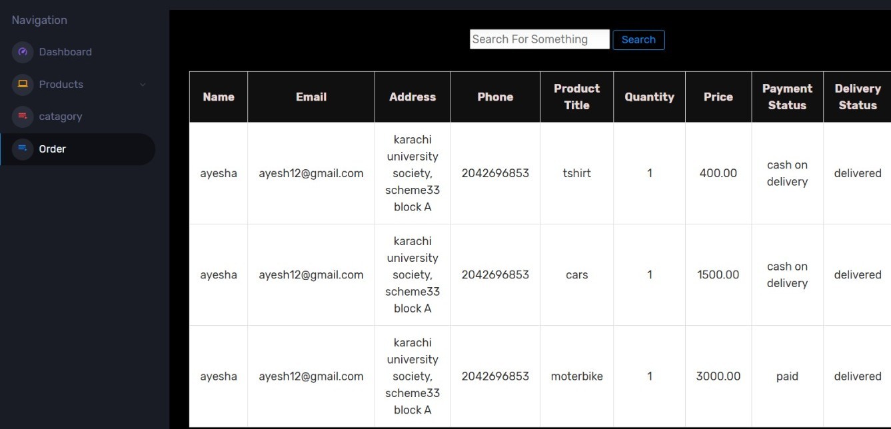Select the email in the cars row
The height and width of the screenshot is (429, 891).
coord(311,274)
